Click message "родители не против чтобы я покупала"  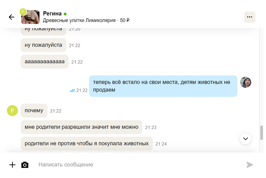[x=86, y=144]
